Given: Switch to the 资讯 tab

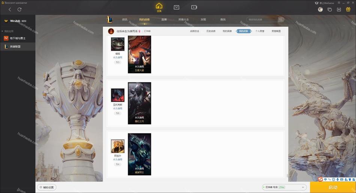Looking at the screenshot, I should pos(125,19).
